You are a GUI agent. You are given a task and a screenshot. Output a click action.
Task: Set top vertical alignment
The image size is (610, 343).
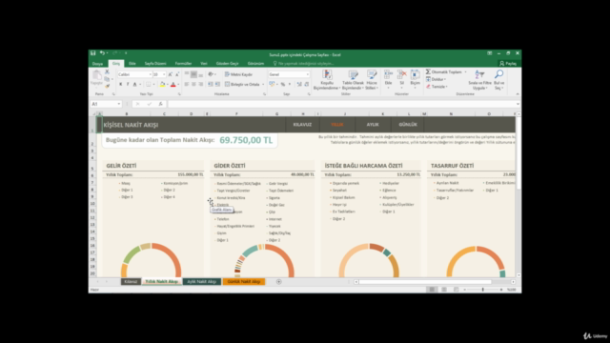[187, 74]
